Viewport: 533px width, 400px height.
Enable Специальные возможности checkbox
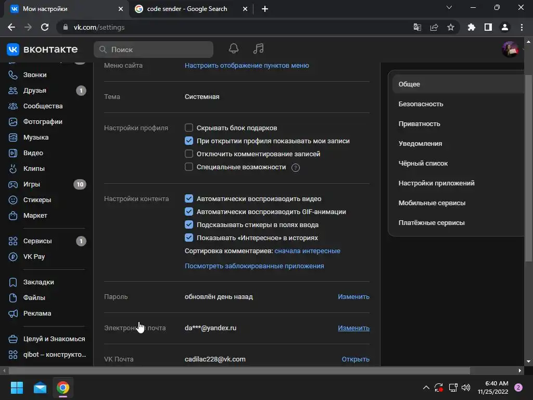(188, 167)
